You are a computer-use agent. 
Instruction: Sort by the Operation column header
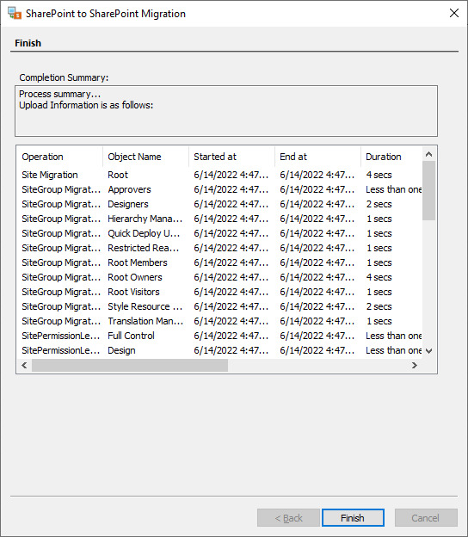tap(59, 157)
